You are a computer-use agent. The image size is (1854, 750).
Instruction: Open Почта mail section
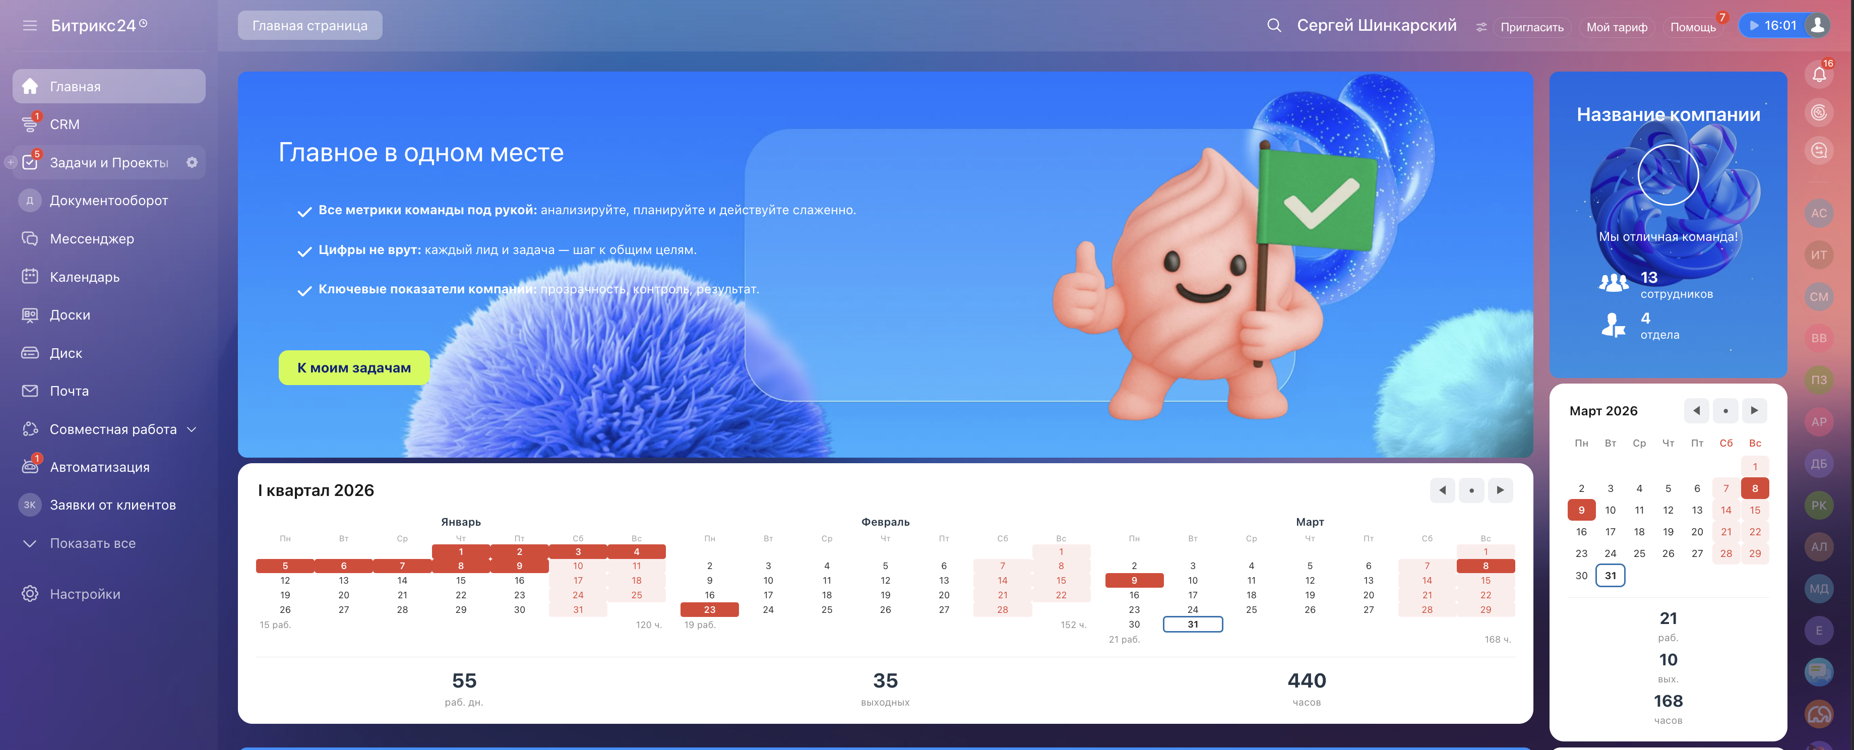tap(69, 392)
